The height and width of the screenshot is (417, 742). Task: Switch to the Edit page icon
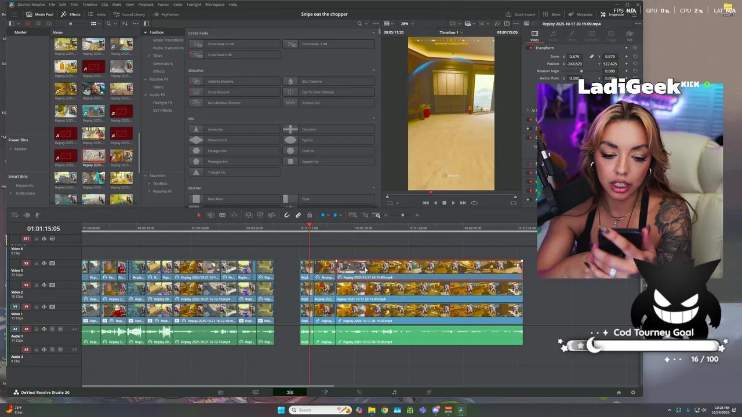click(x=290, y=392)
